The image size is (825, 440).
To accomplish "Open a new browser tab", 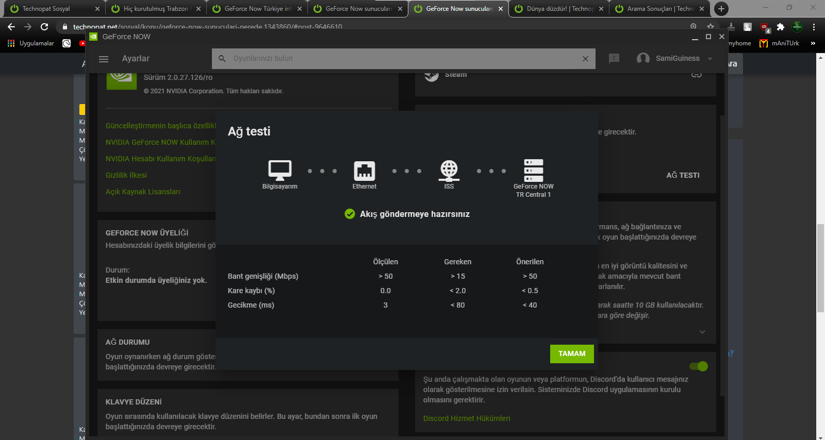I will point(721,9).
